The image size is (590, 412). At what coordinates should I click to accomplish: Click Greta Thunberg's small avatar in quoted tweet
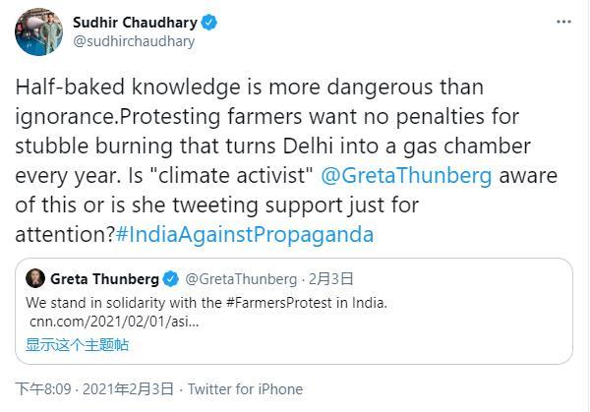[34, 278]
